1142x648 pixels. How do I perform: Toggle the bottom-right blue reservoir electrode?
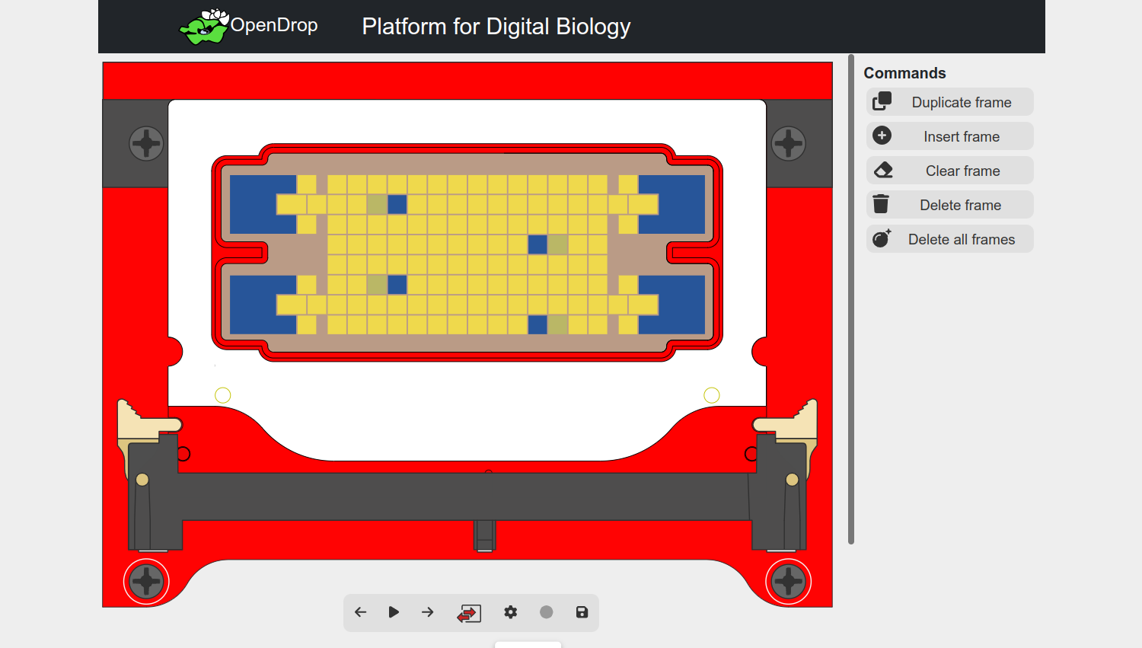click(x=673, y=305)
